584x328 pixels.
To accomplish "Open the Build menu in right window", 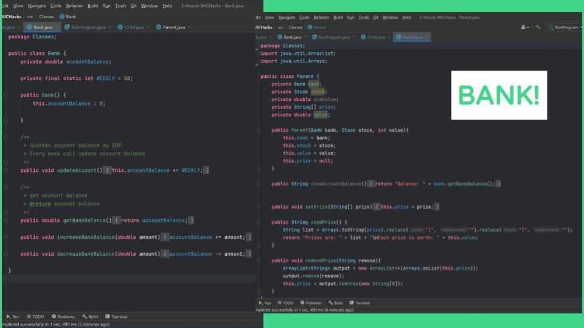I will click(x=338, y=18).
